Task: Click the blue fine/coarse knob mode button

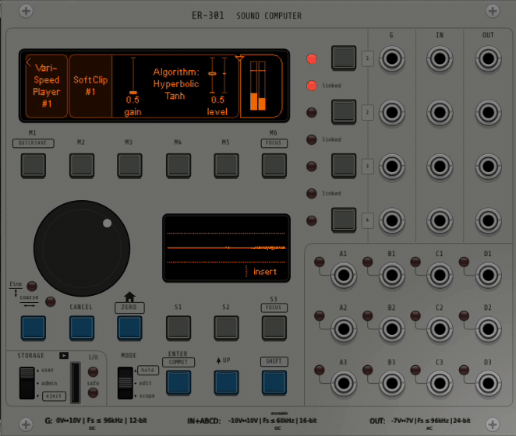Action: 34,328
